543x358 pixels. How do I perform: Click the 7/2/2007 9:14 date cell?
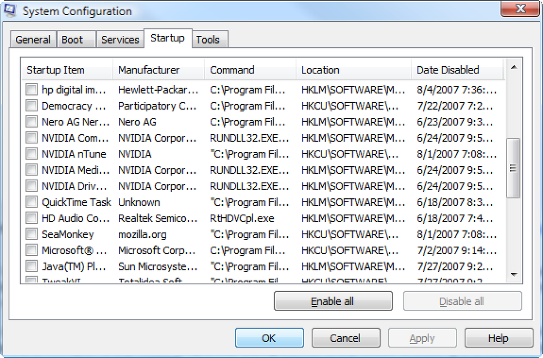(457, 250)
